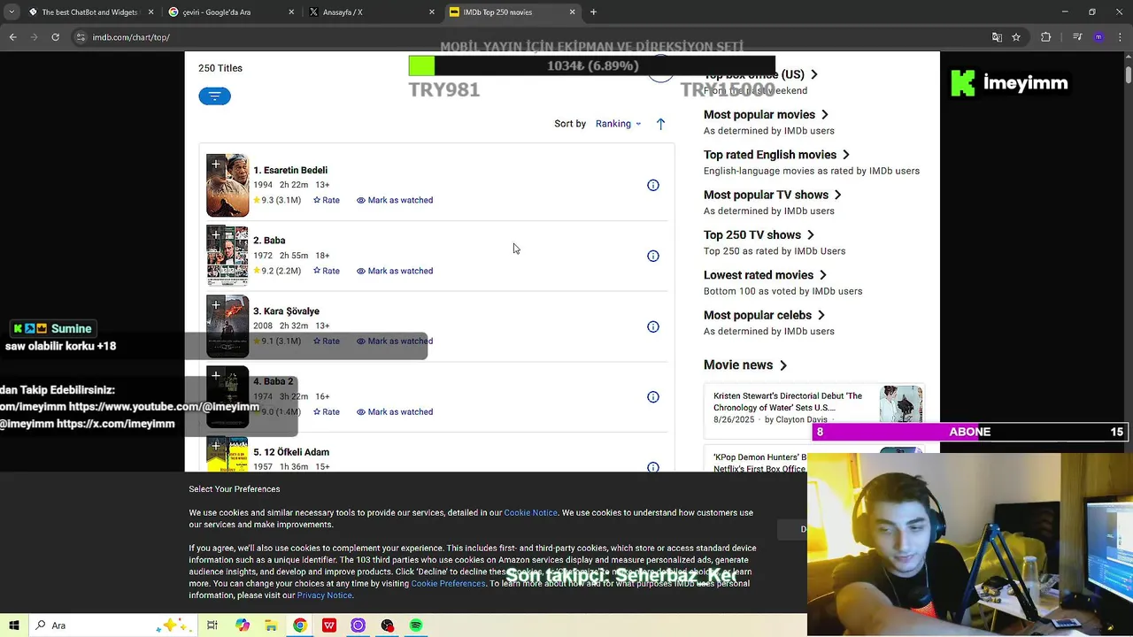Rate Esaretin Bedeli
1133x637 pixels.
327,200
